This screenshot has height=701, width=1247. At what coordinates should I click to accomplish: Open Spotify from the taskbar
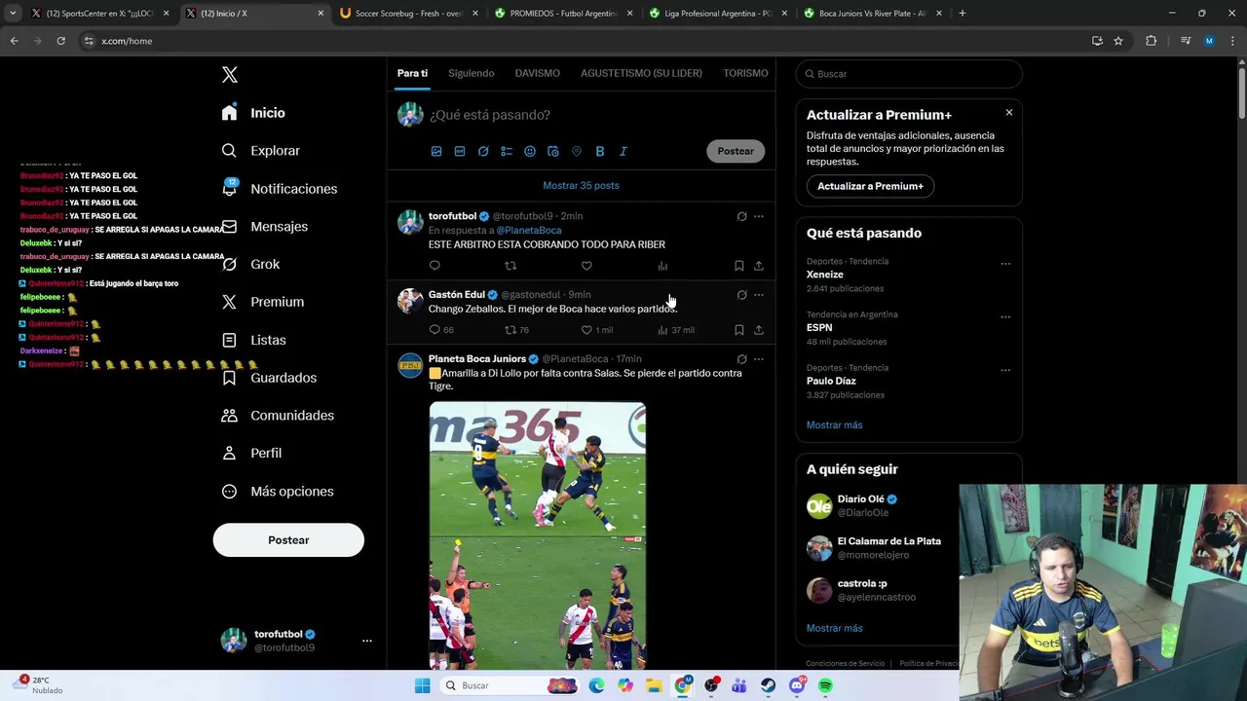(x=825, y=685)
